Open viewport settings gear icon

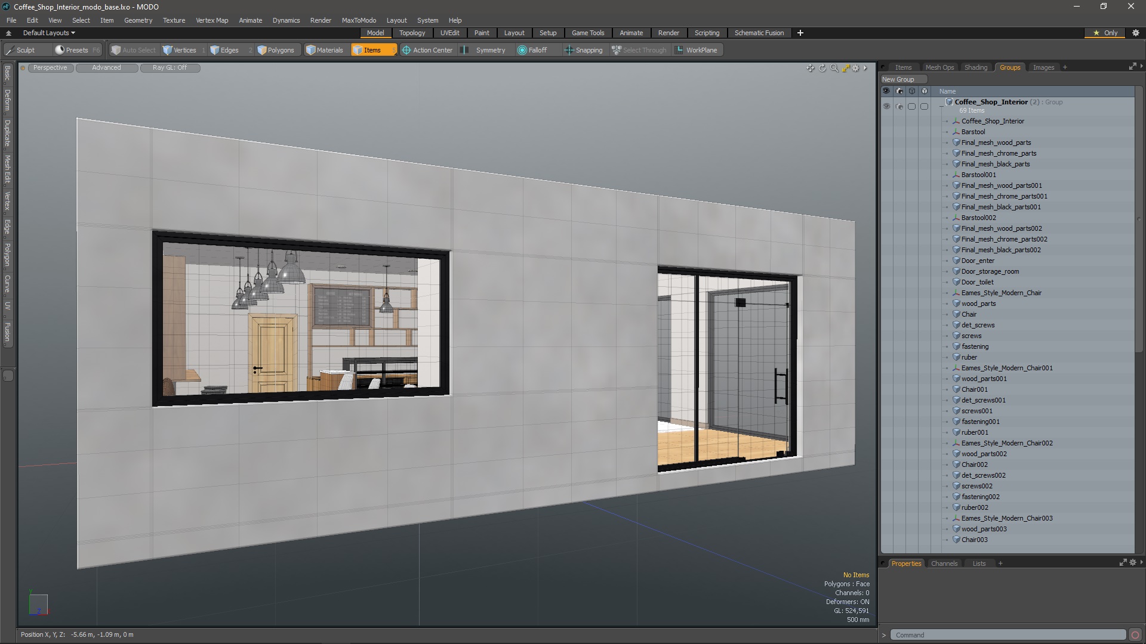tap(855, 68)
